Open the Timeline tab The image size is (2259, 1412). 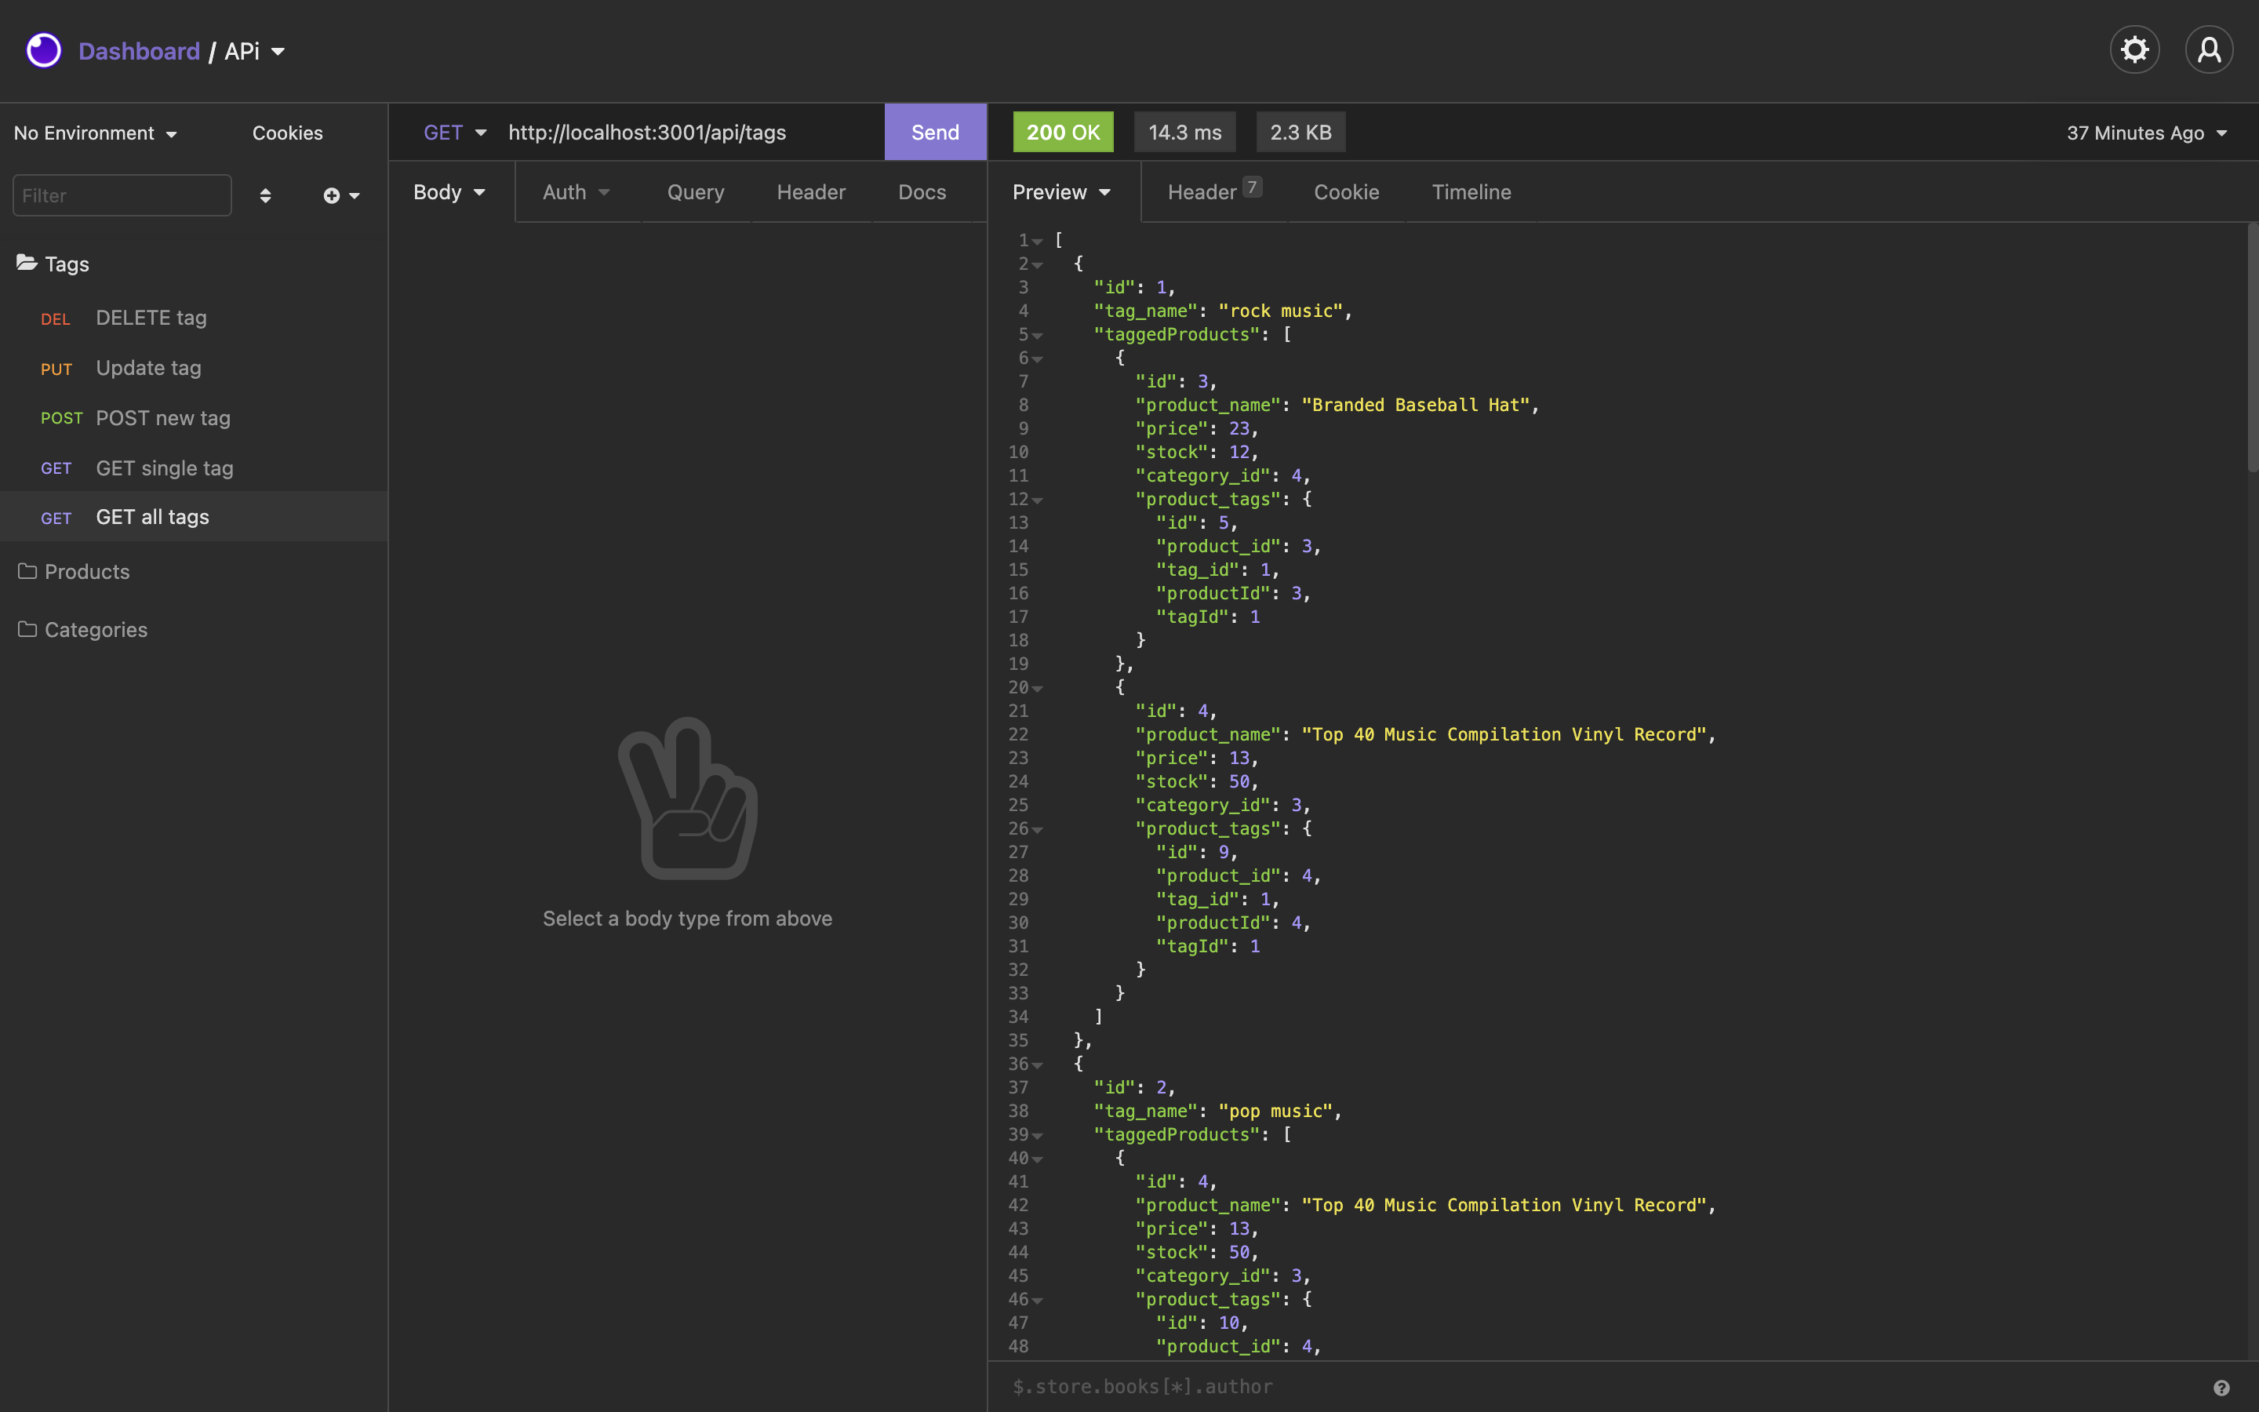click(1471, 191)
